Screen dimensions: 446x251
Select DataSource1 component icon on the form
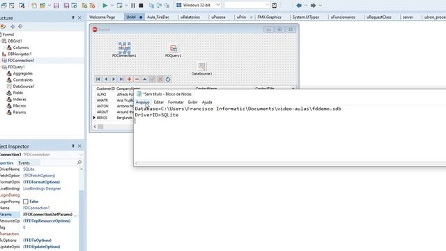coord(201,66)
